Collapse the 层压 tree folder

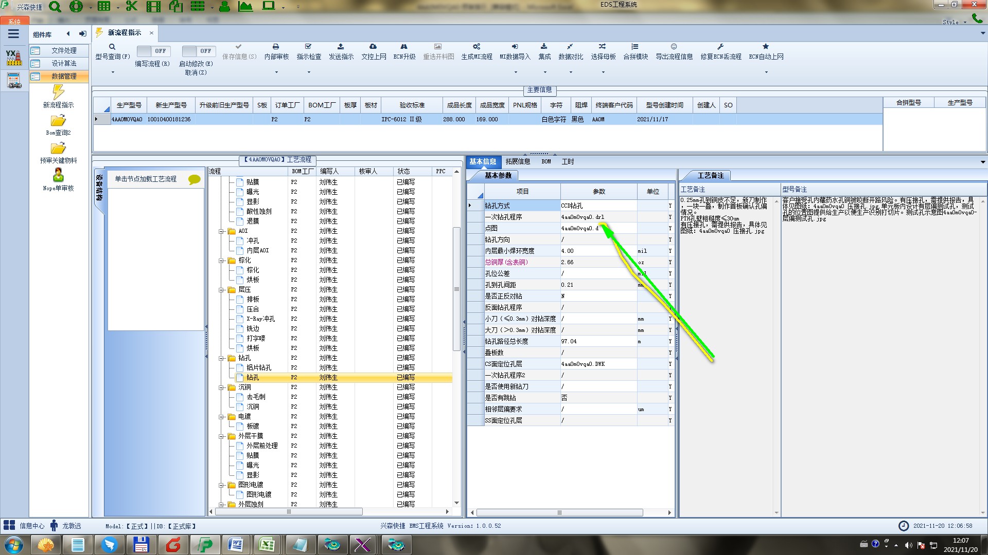click(x=221, y=290)
